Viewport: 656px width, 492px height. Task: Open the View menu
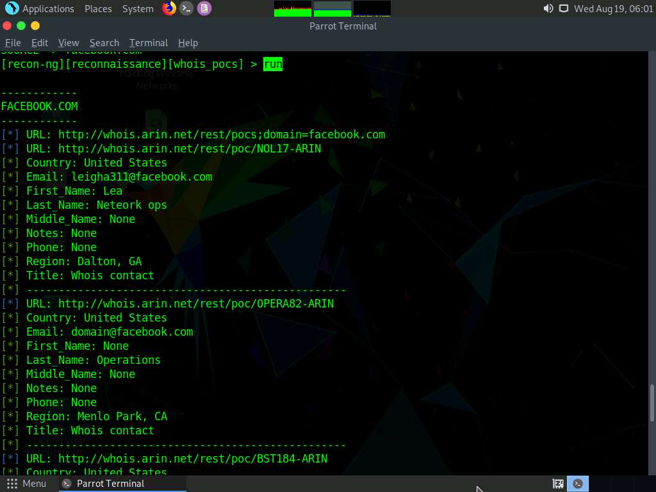69,43
